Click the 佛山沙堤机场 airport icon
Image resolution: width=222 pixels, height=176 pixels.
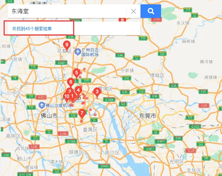coord(42,105)
